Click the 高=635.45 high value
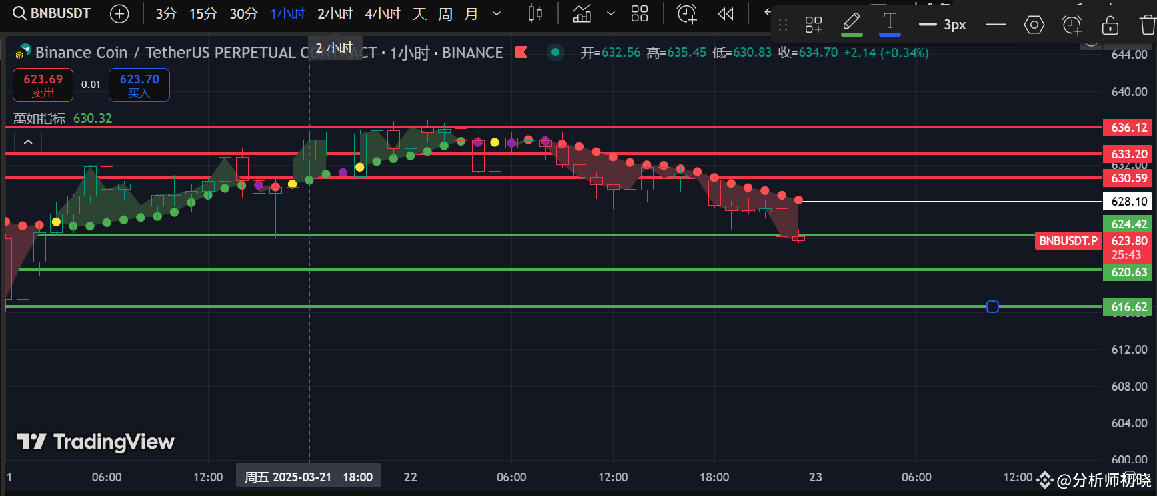Image resolution: width=1157 pixels, height=496 pixels. 676,53
